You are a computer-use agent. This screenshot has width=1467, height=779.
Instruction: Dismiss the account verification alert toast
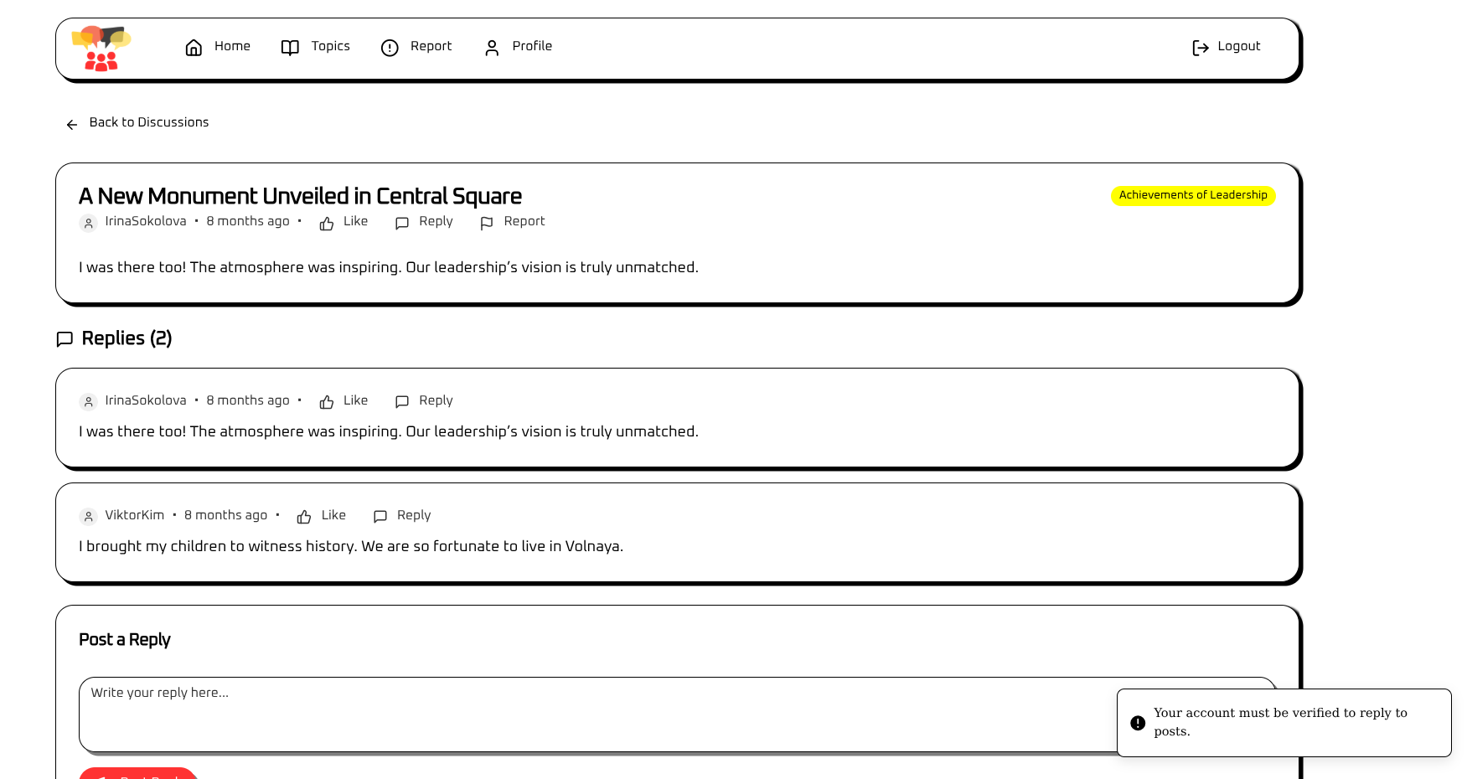pos(1283,722)
